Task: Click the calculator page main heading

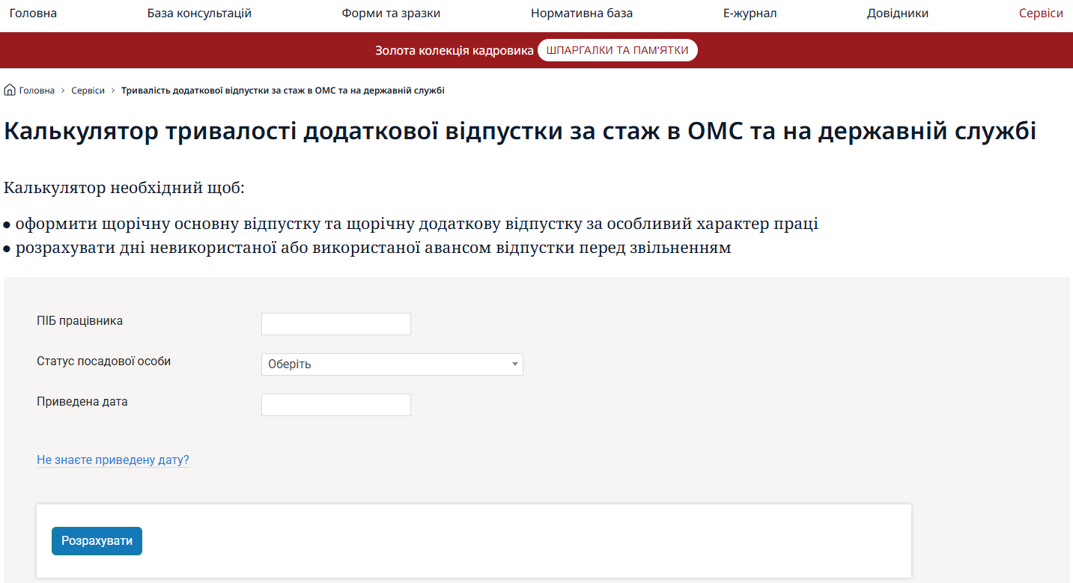Action: (x=520, y=131)
